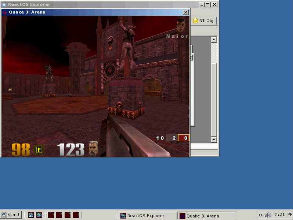Image resolution: width=293 pixels, height=220 pixels.
Task: Click the down arrow of the Explorer scrollbar
Action: (214, 139)
